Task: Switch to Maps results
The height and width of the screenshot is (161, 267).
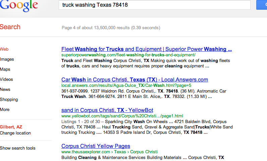Action: (x=5, y=69)
